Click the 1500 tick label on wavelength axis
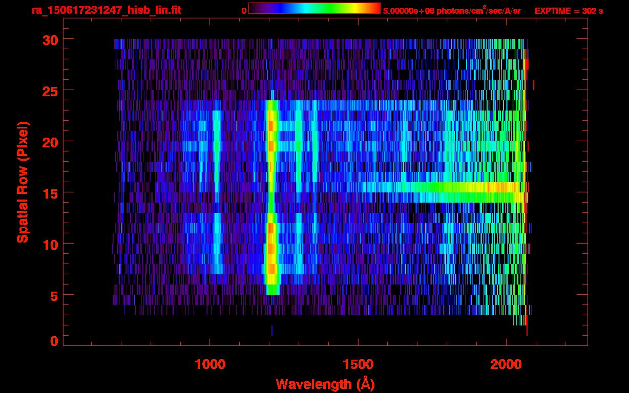 [x=358, y=364]
